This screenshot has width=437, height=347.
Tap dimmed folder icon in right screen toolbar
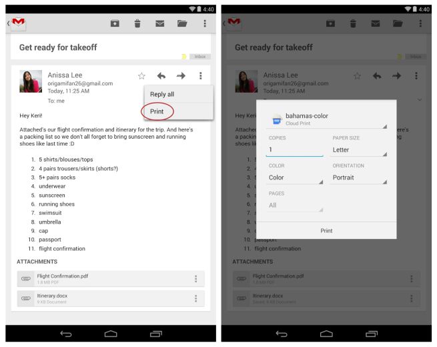398,23
